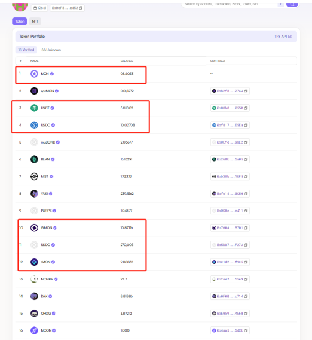Viewport: 312px width, 340px height.
Task: Open row 11 USDC contract 0x5D87...F27A
Action: [230, 245]
